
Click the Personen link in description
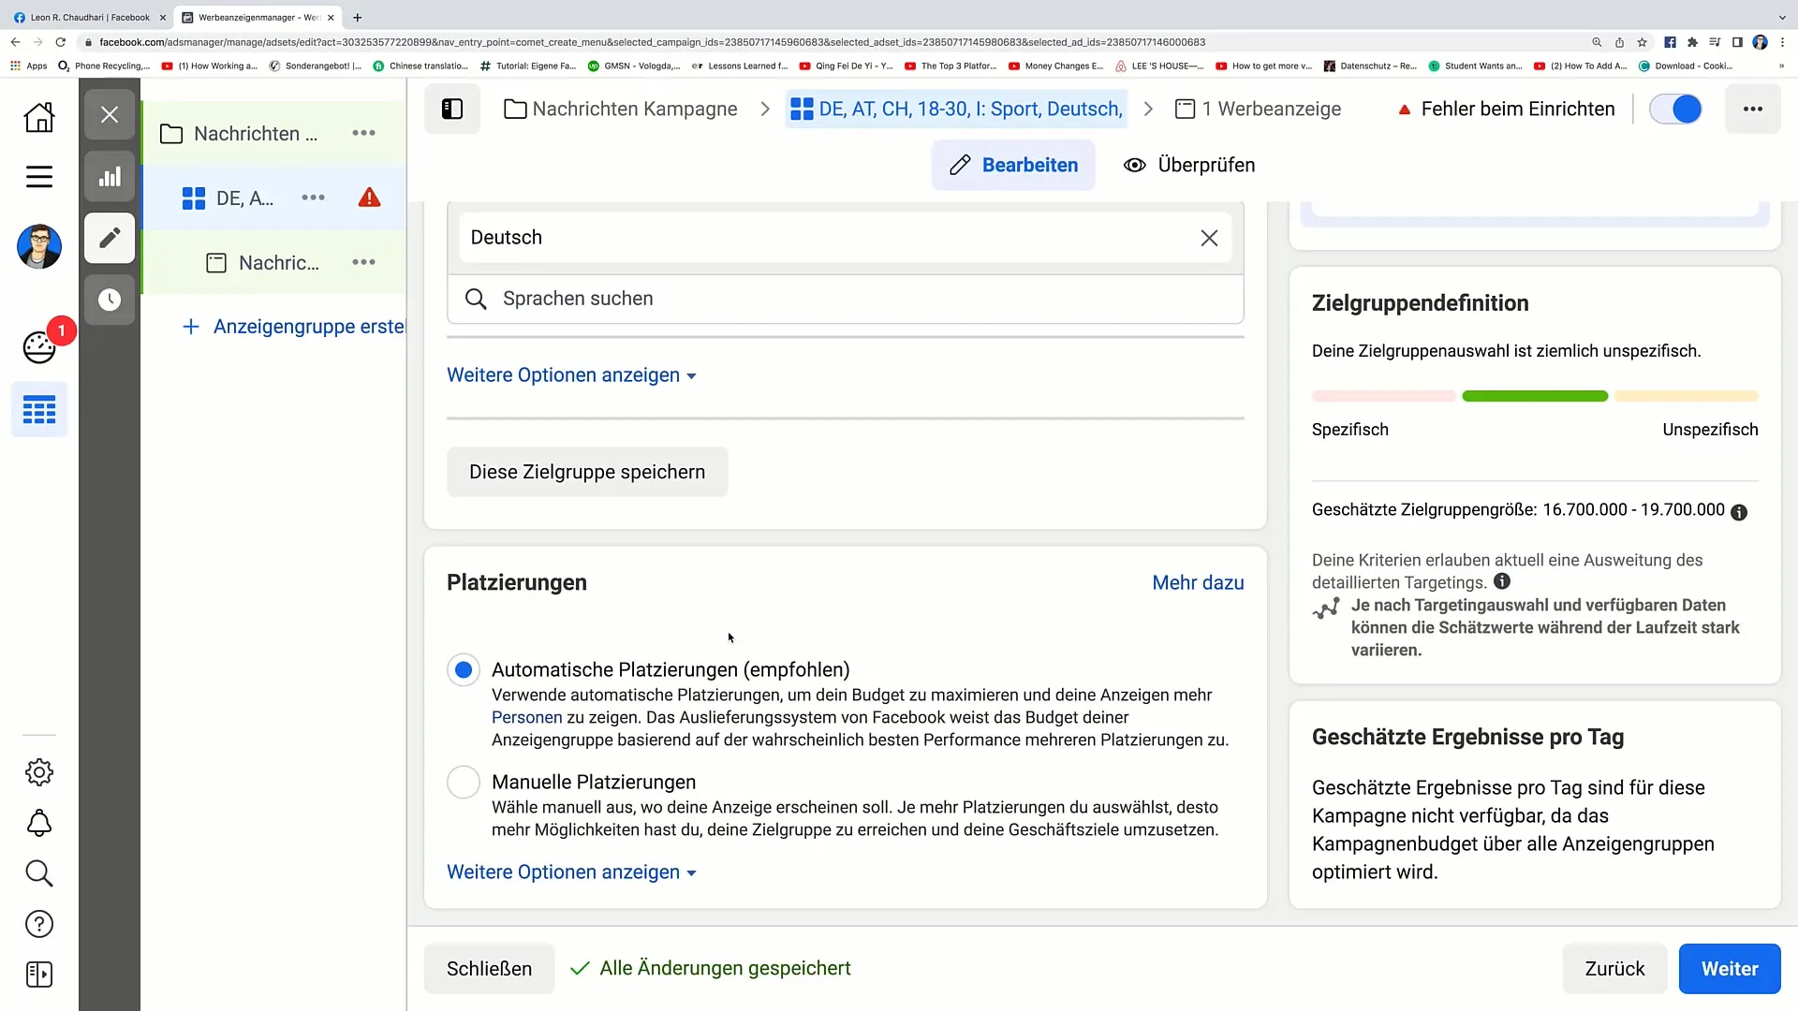[x=527, y=718]
